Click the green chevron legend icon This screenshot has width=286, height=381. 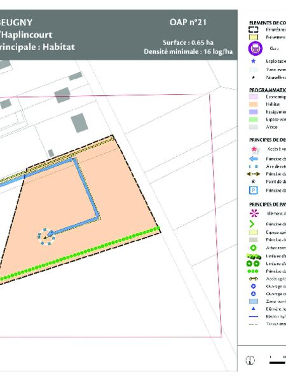tap(252, 224)
